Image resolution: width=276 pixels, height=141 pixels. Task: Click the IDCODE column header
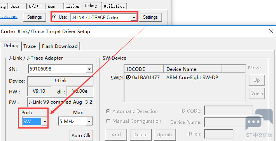coord(144,69)
